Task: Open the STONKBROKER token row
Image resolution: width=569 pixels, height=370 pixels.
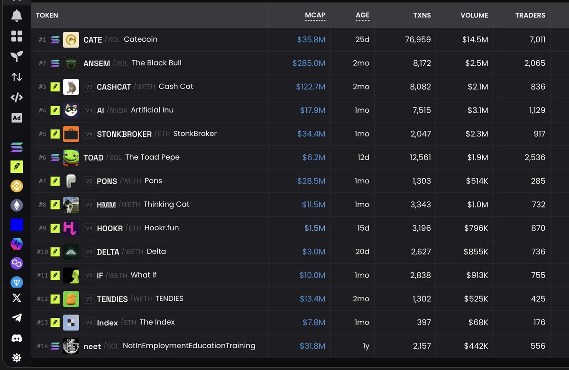Action: (x=300, y=134)
